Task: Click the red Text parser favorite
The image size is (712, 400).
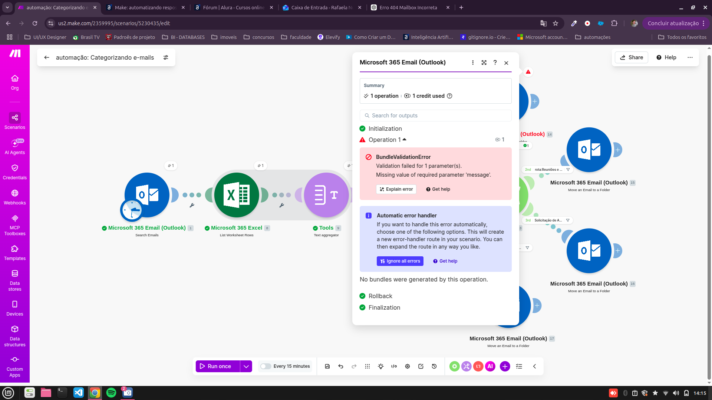Action: point(478,366)
